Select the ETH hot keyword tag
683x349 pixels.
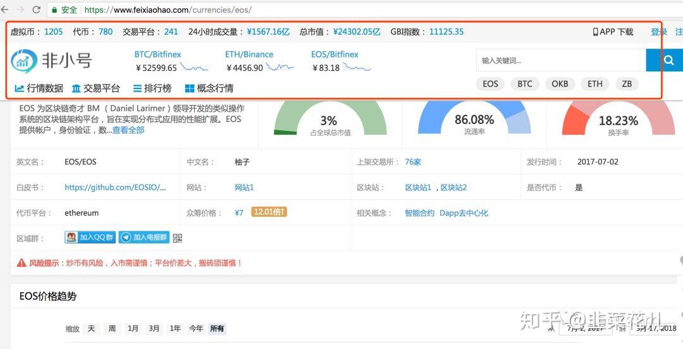594,83
